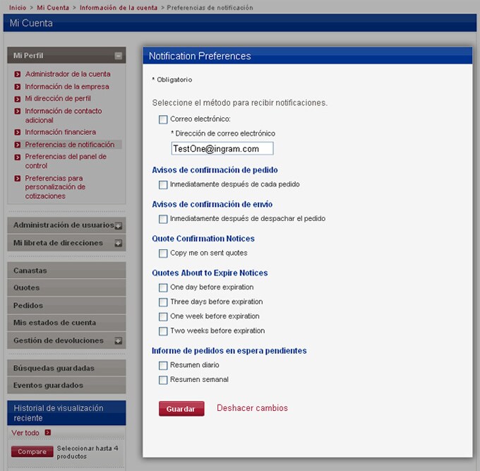
Task: Enable the Resumen semanal checkbox
Action: (163, 380)
